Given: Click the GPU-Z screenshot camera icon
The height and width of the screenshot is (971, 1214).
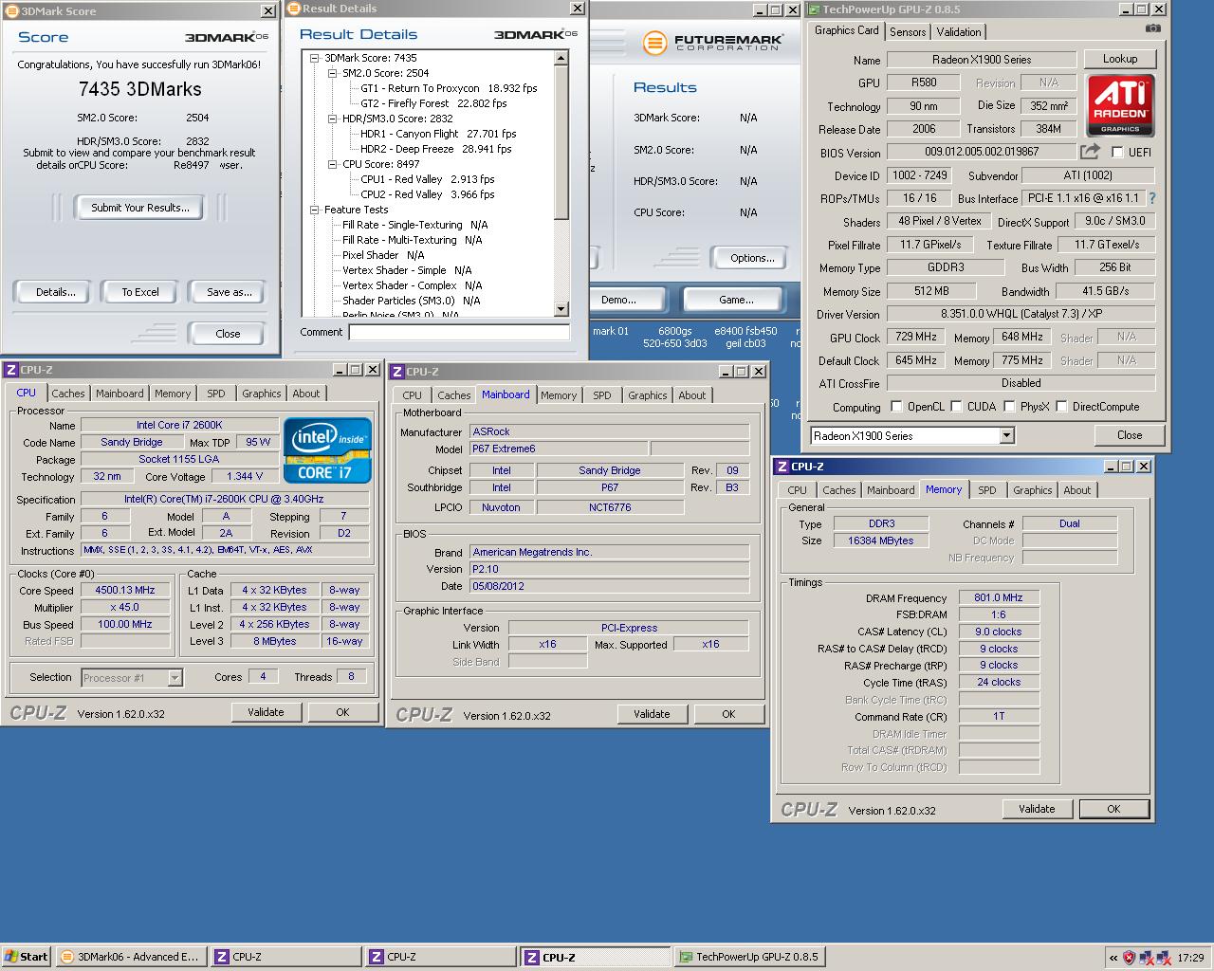Looking at the screenshot, I should 1152,29.
